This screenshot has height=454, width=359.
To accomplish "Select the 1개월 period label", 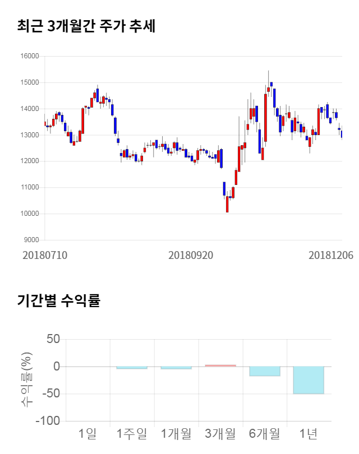I will click(176, 433).
